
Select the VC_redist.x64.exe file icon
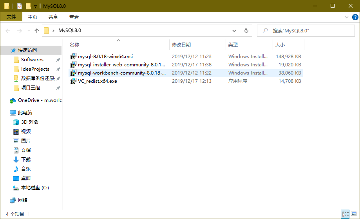click(x=73, y=81)
